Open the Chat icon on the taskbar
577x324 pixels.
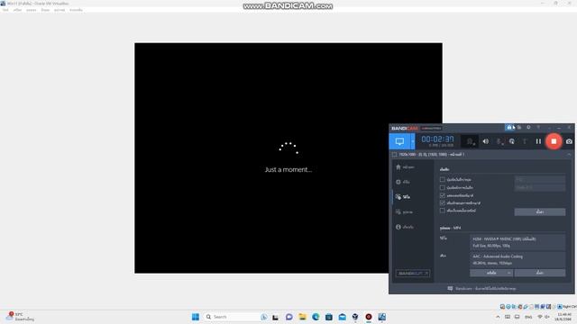(x=289, y=317)
